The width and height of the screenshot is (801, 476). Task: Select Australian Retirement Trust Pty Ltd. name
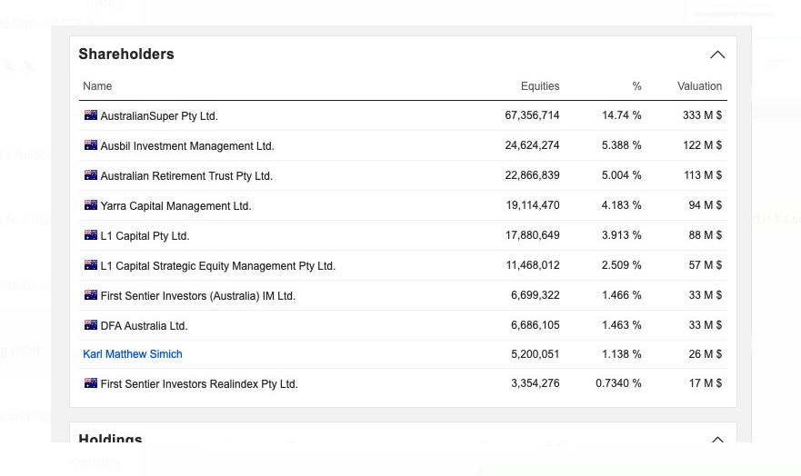(186, 176)
